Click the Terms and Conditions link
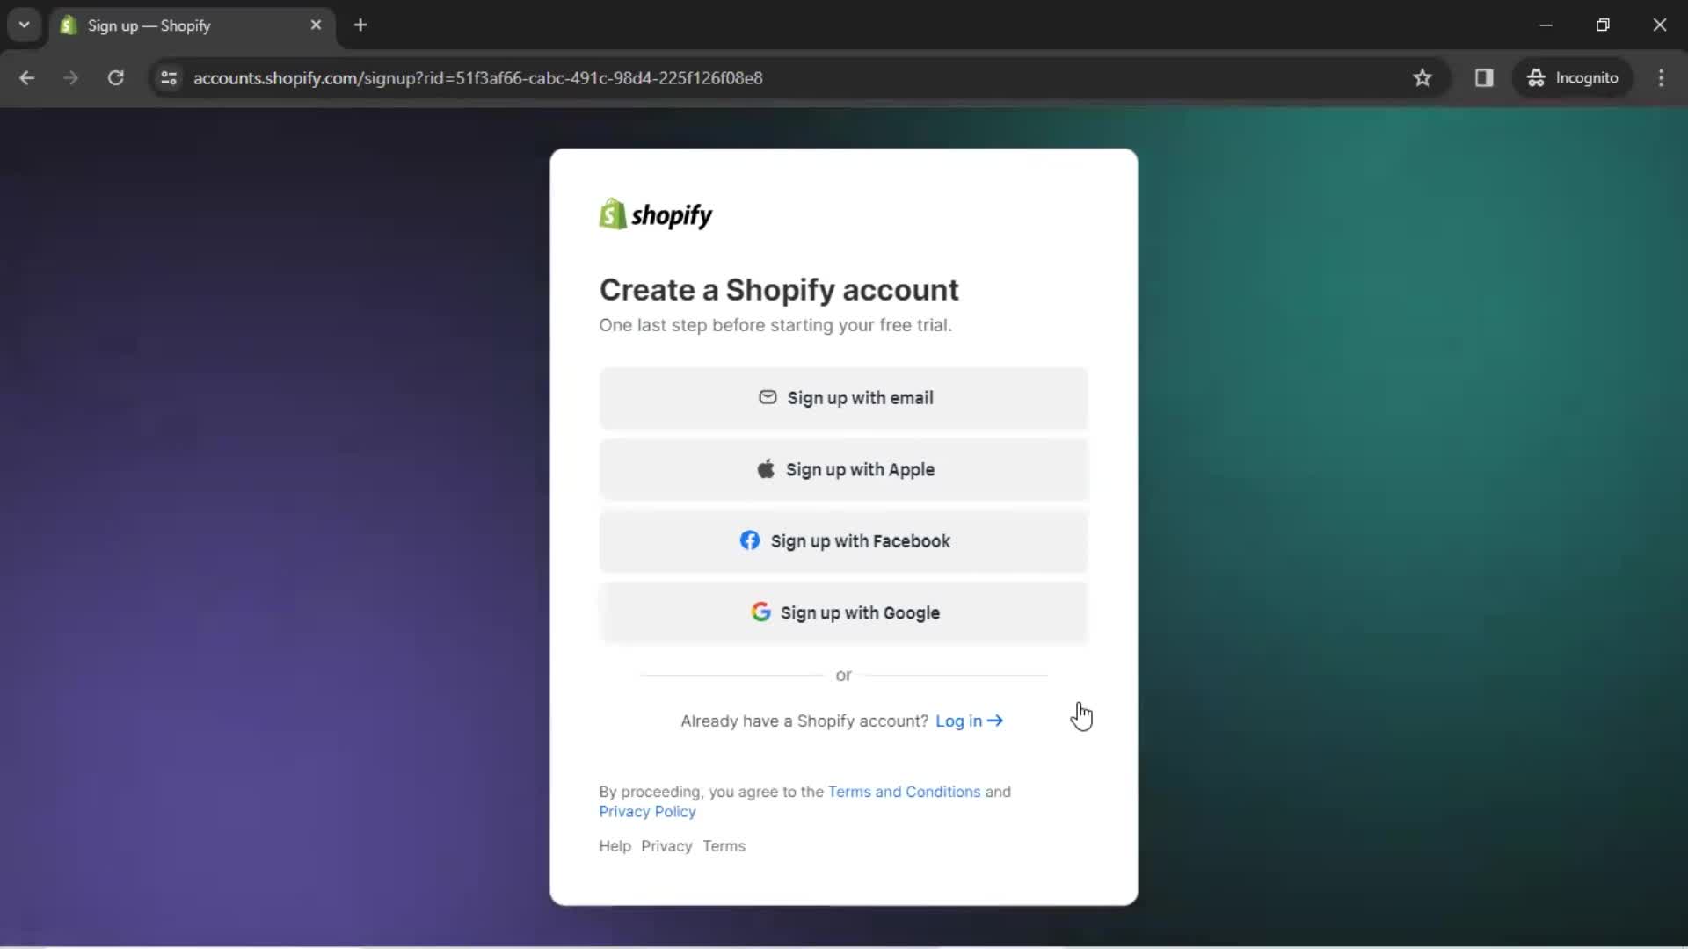This screenshot has height=949, width=1688. tap(905, 792)
